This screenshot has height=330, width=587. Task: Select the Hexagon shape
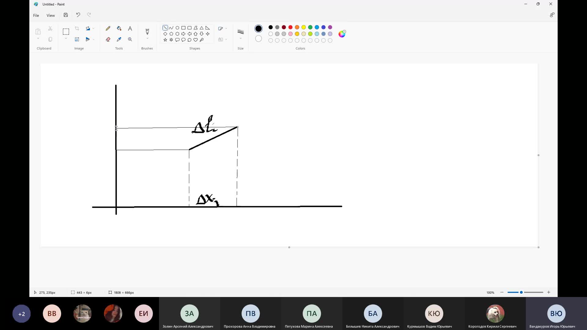click(x=177, y=34)
